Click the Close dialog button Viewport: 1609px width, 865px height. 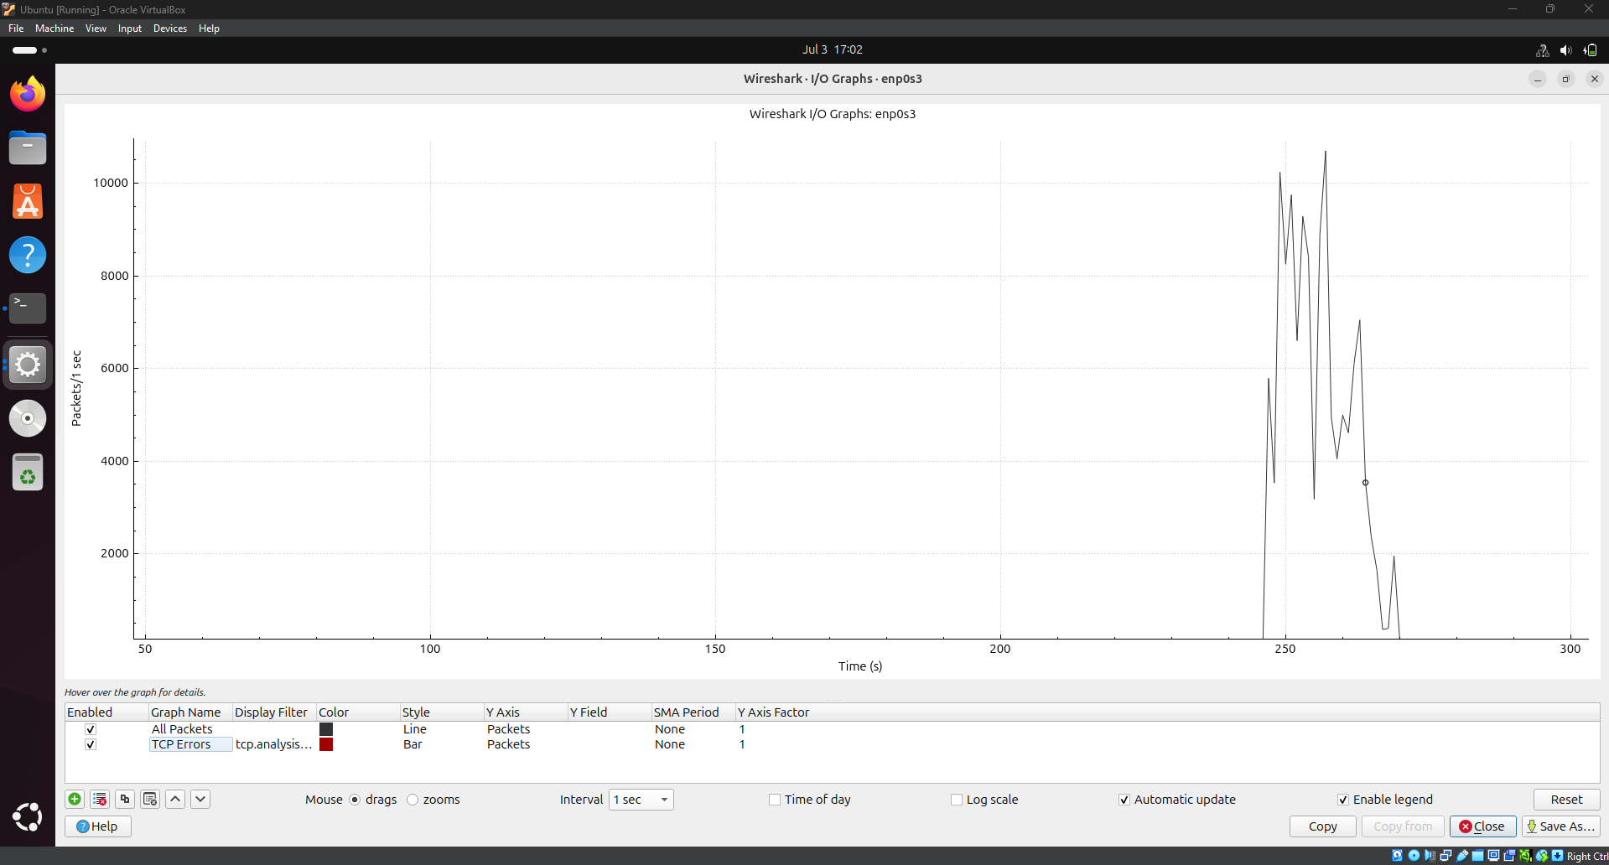[1482, 826]
